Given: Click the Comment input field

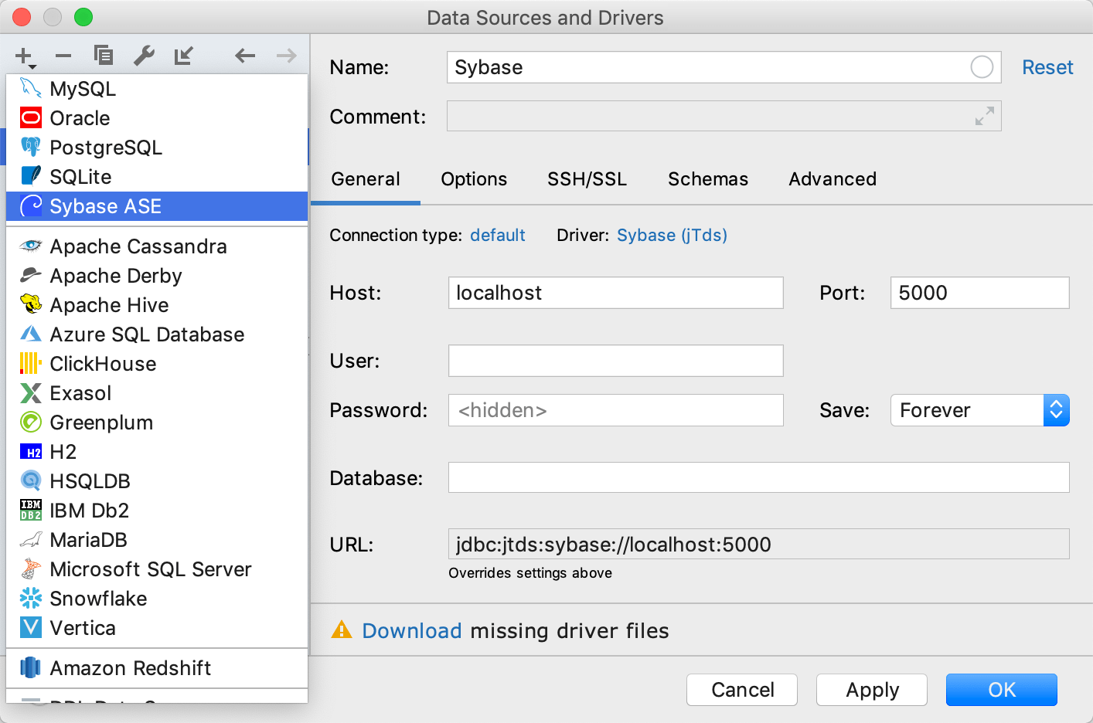Looking at the screenshot, I should pos(724,116).
